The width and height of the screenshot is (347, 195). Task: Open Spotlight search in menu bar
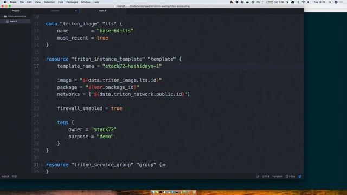[330, 2]
